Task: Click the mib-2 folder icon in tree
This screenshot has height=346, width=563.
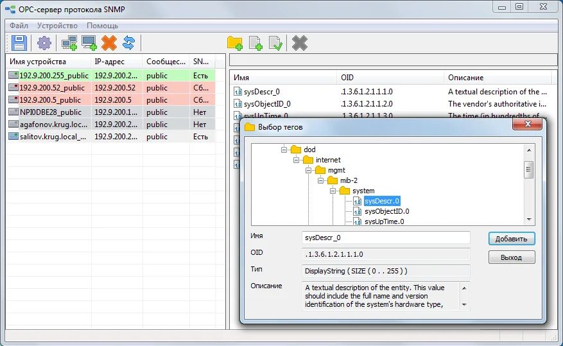Action: point(333,180)
